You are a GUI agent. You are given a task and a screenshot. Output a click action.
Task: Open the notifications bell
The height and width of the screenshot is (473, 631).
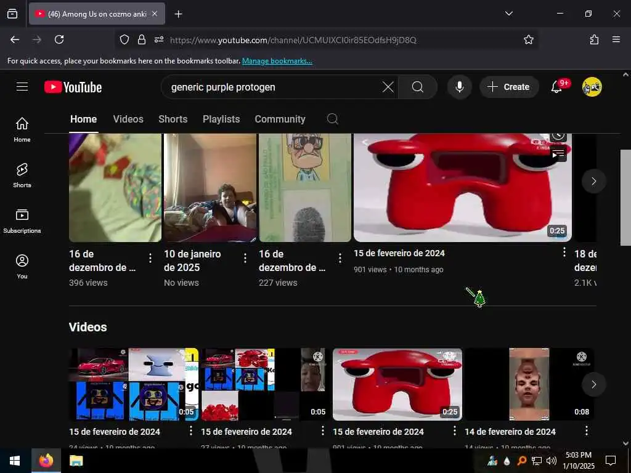[556, 87]
